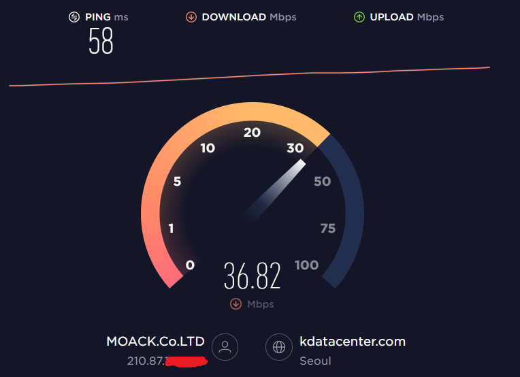This screenshot has width=520, height=377.
Task: Click the orange download arrow icon at top
Action: point(191,17)
